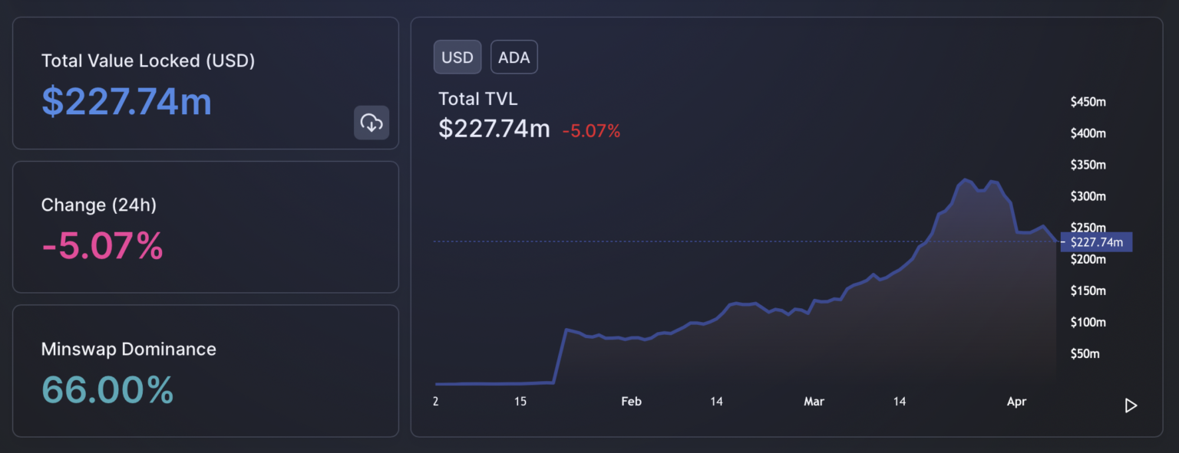Click the white $227.74m chart value
The image size is (1179, 453).
[x=494, y=128]
